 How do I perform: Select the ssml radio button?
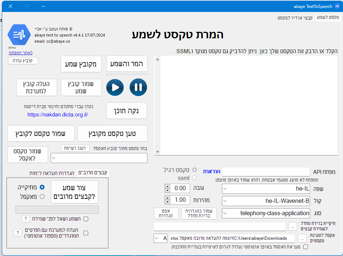[195, 178]
